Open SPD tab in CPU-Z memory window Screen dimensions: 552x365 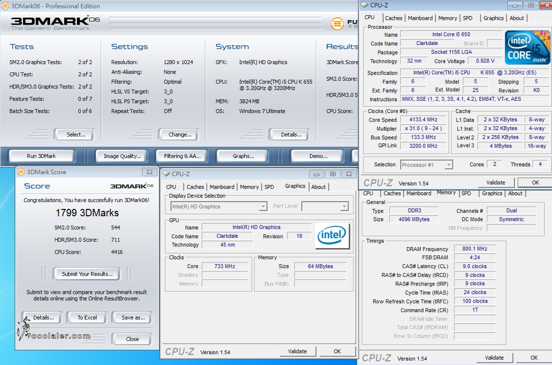466,193
